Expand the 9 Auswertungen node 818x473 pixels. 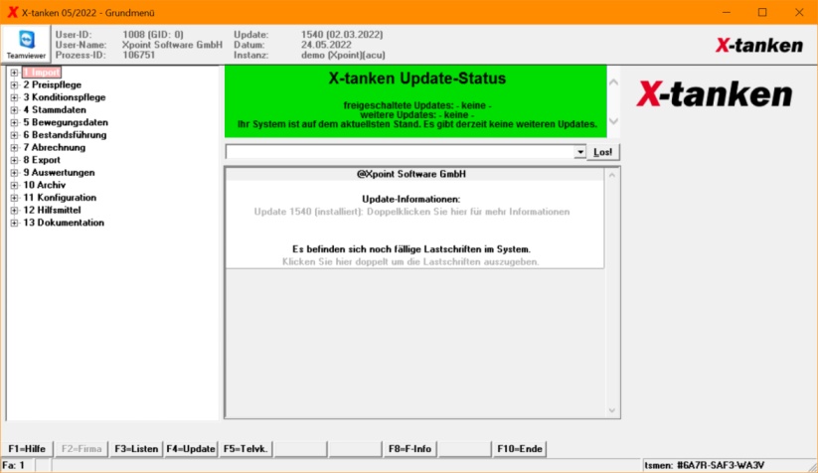[14, 173]
